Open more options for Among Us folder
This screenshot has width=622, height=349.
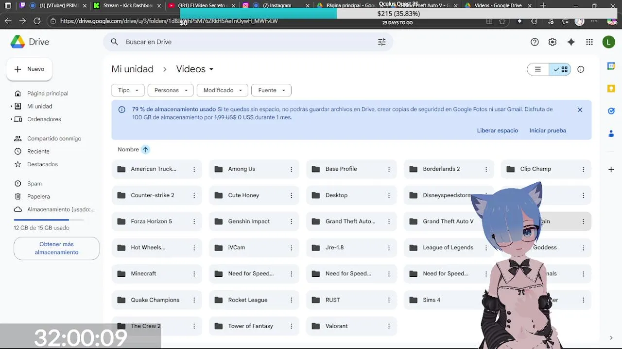coord(292,169)
